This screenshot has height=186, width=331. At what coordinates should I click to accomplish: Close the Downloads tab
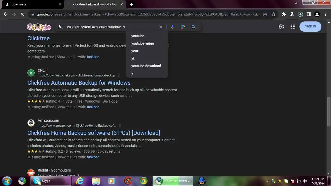point(60,4)
